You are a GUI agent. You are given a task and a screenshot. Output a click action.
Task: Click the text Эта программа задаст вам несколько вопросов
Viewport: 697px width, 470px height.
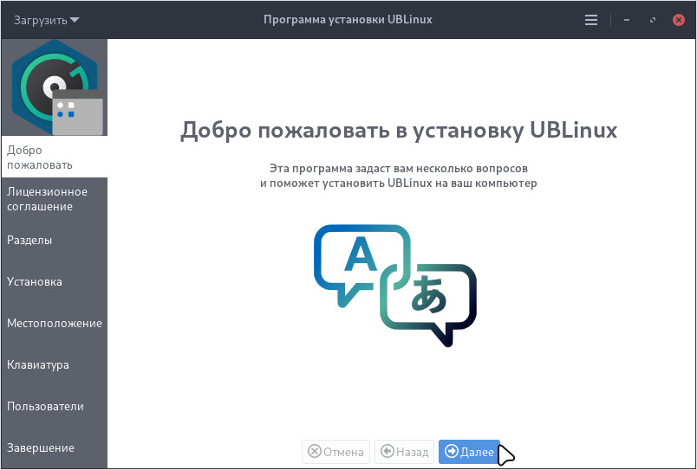(398, 169)
